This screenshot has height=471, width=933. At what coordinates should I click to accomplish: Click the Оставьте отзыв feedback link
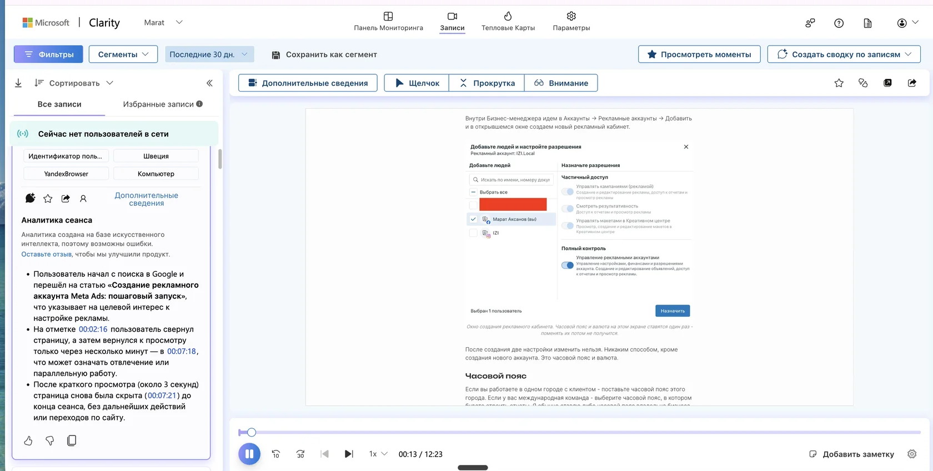coord(47,254)
